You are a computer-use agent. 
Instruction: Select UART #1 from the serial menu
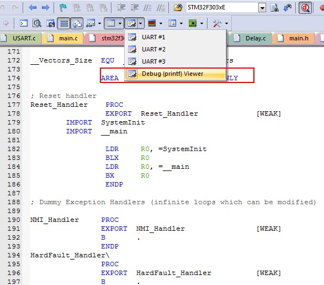[176, 37]
